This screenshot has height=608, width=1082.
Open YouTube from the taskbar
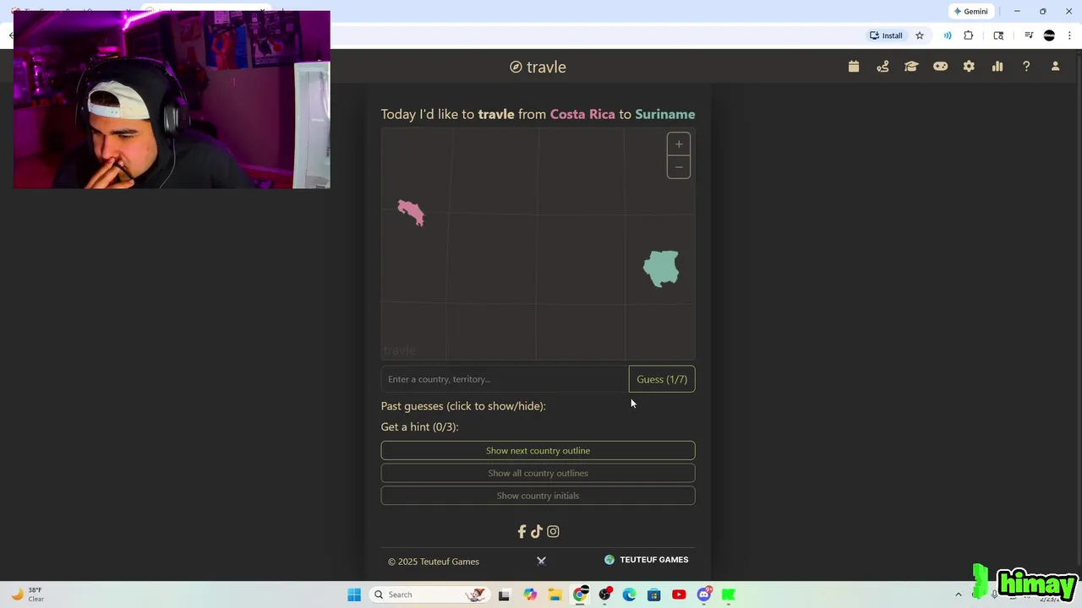point(679,594)
